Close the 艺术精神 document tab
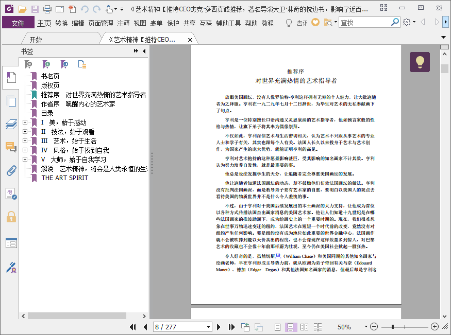 190,40
